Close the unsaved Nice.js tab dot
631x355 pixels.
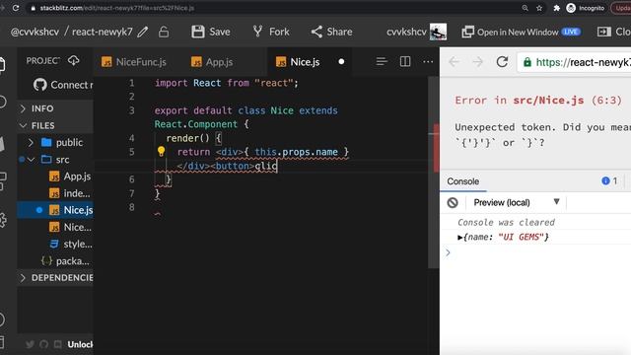[x=341, y=61]
